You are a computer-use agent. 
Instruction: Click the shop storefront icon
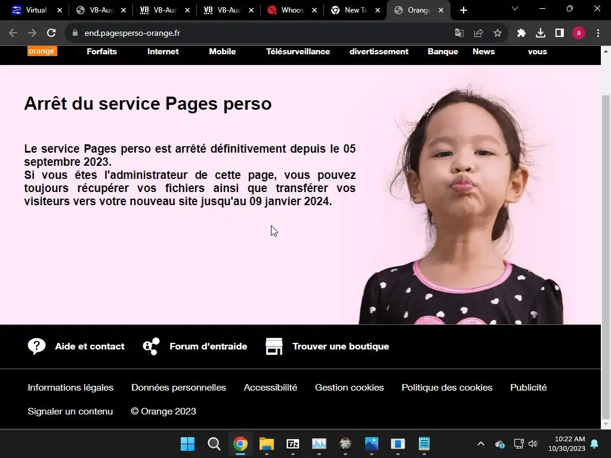[x=274, y=346]
